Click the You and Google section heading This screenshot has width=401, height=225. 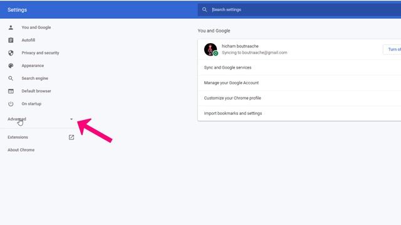click(214, 31)
